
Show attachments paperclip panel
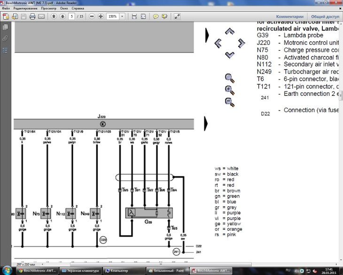[x=5, y=39]
